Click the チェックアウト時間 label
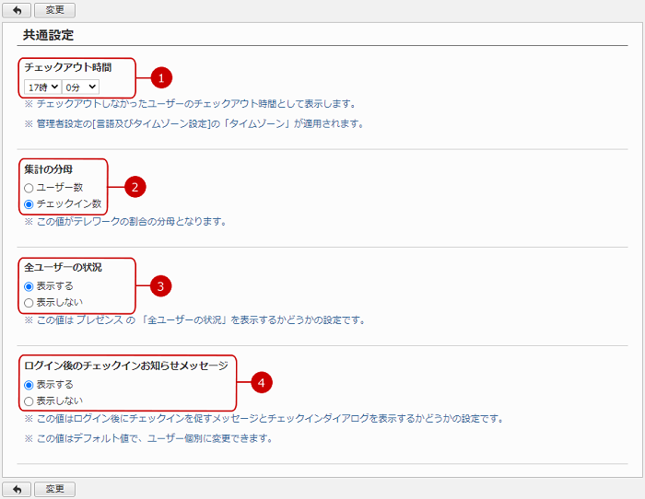Image resolution: width=645 pixels, height=499 pixels. [67, 67]
